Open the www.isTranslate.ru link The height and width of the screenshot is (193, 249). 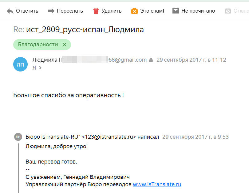coord(157,184)
